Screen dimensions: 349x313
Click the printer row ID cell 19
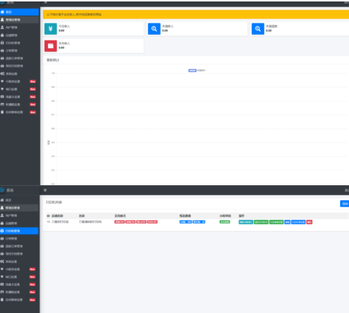tap(49, 222)
